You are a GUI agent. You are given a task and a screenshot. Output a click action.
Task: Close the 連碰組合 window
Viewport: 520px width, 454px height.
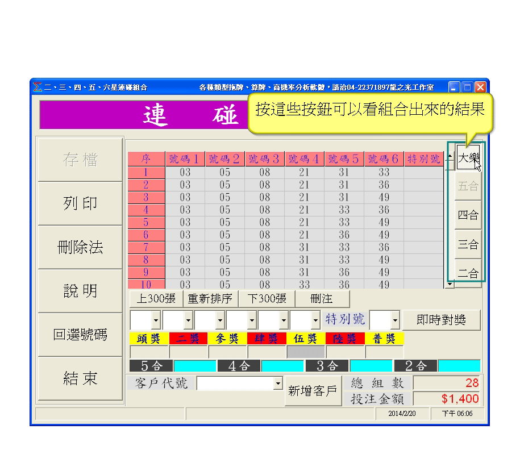click(x=481, y=87)
